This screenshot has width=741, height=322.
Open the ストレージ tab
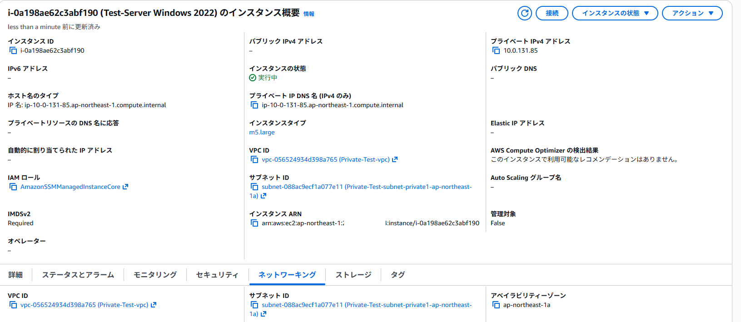pyautogui.click(x=353, y=275)
